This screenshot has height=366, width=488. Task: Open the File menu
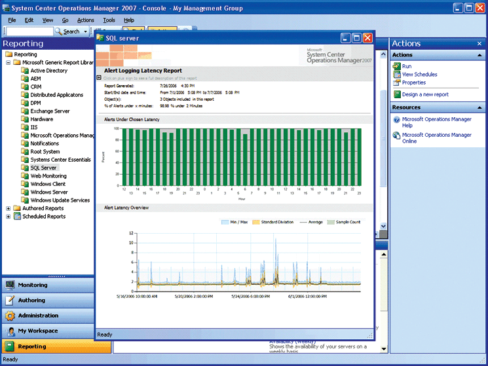[12, 20]
